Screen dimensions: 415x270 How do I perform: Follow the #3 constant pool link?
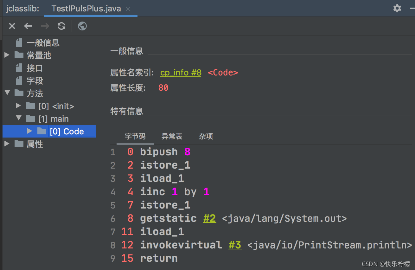[x=235, y=245]
